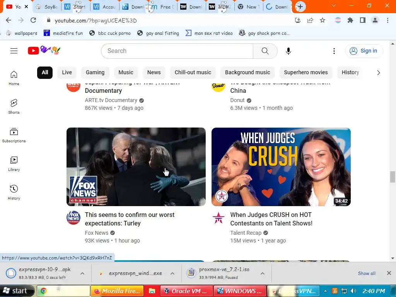Open Talent Recap channel avatar
This screenshot has height=297, width=396.
(x=218, y=217)
